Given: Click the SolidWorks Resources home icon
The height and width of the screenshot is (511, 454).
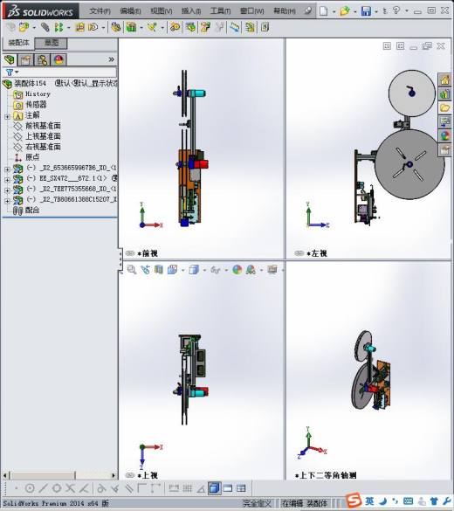Looking at the screenshot, I should [445, 79].
